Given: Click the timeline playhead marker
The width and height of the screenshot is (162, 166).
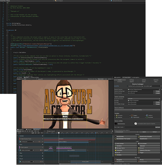Looking at the screenshot, I should point(59,133).
